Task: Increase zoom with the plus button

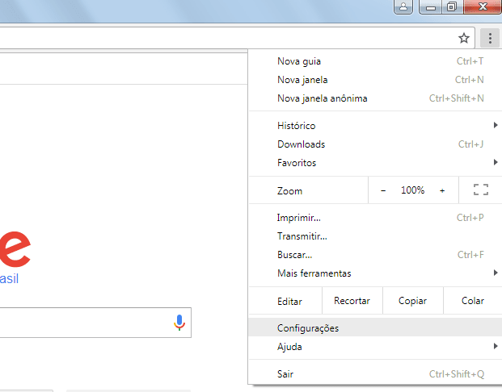Action: [442, 190]
